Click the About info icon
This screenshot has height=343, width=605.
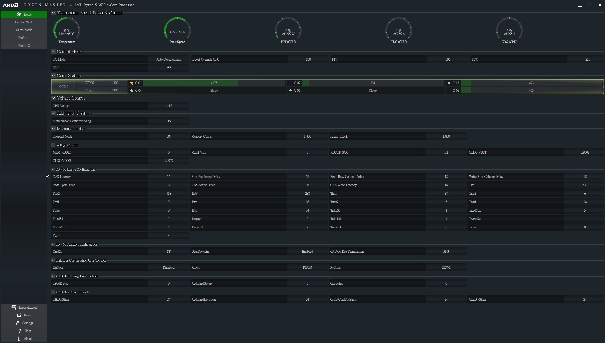[19, 339]
